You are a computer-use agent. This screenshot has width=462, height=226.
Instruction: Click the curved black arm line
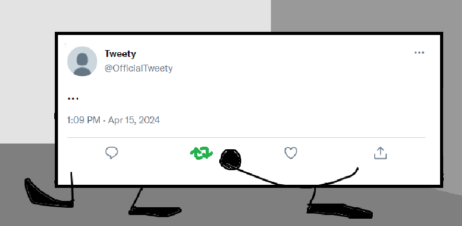tap(292, 183)
